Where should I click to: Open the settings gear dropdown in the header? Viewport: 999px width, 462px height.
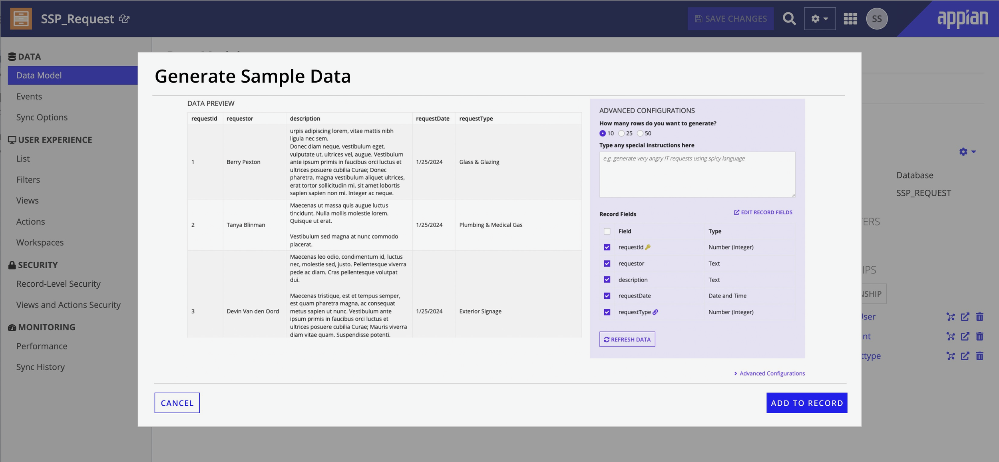[820, 18]
